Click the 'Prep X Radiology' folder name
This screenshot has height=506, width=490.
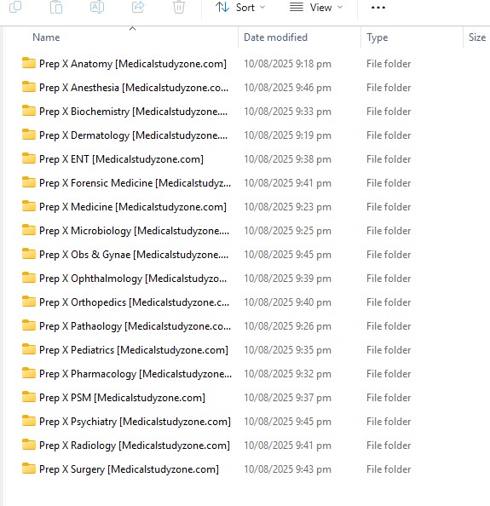coord(135,446)
